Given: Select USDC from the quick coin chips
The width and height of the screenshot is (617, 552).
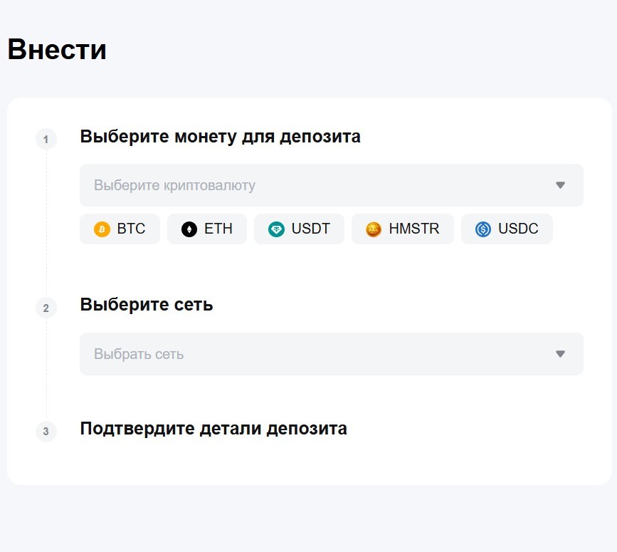Looking at the screenshot, I should (507, 229).
